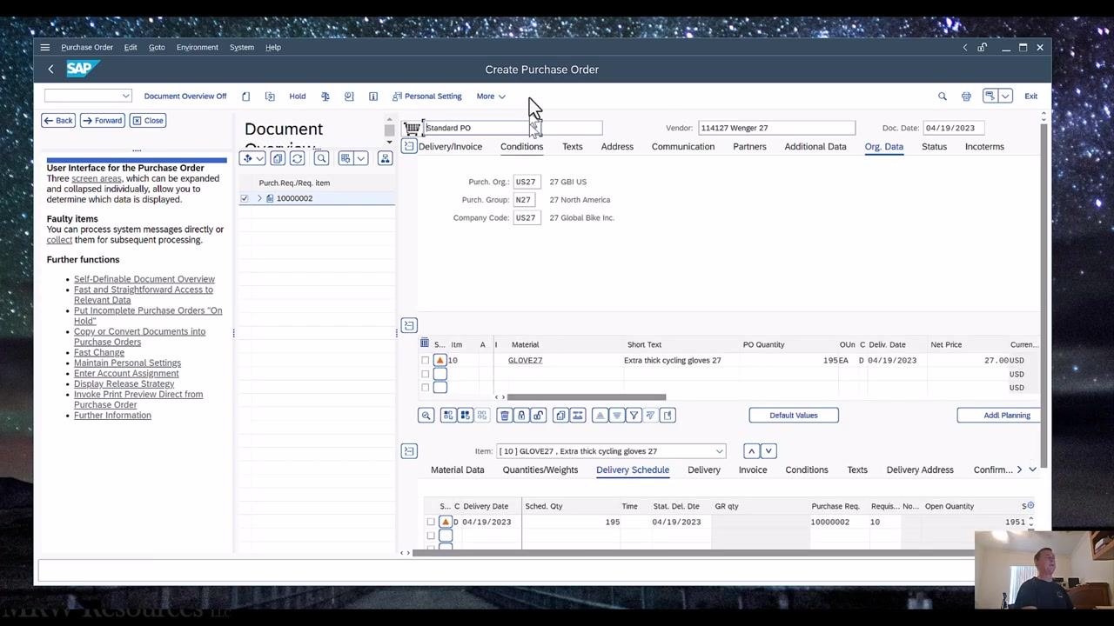This screenshot has height=626, width=1114.
Task: Click the search icon in Document Overview toolbar
Action: (321, 158)
